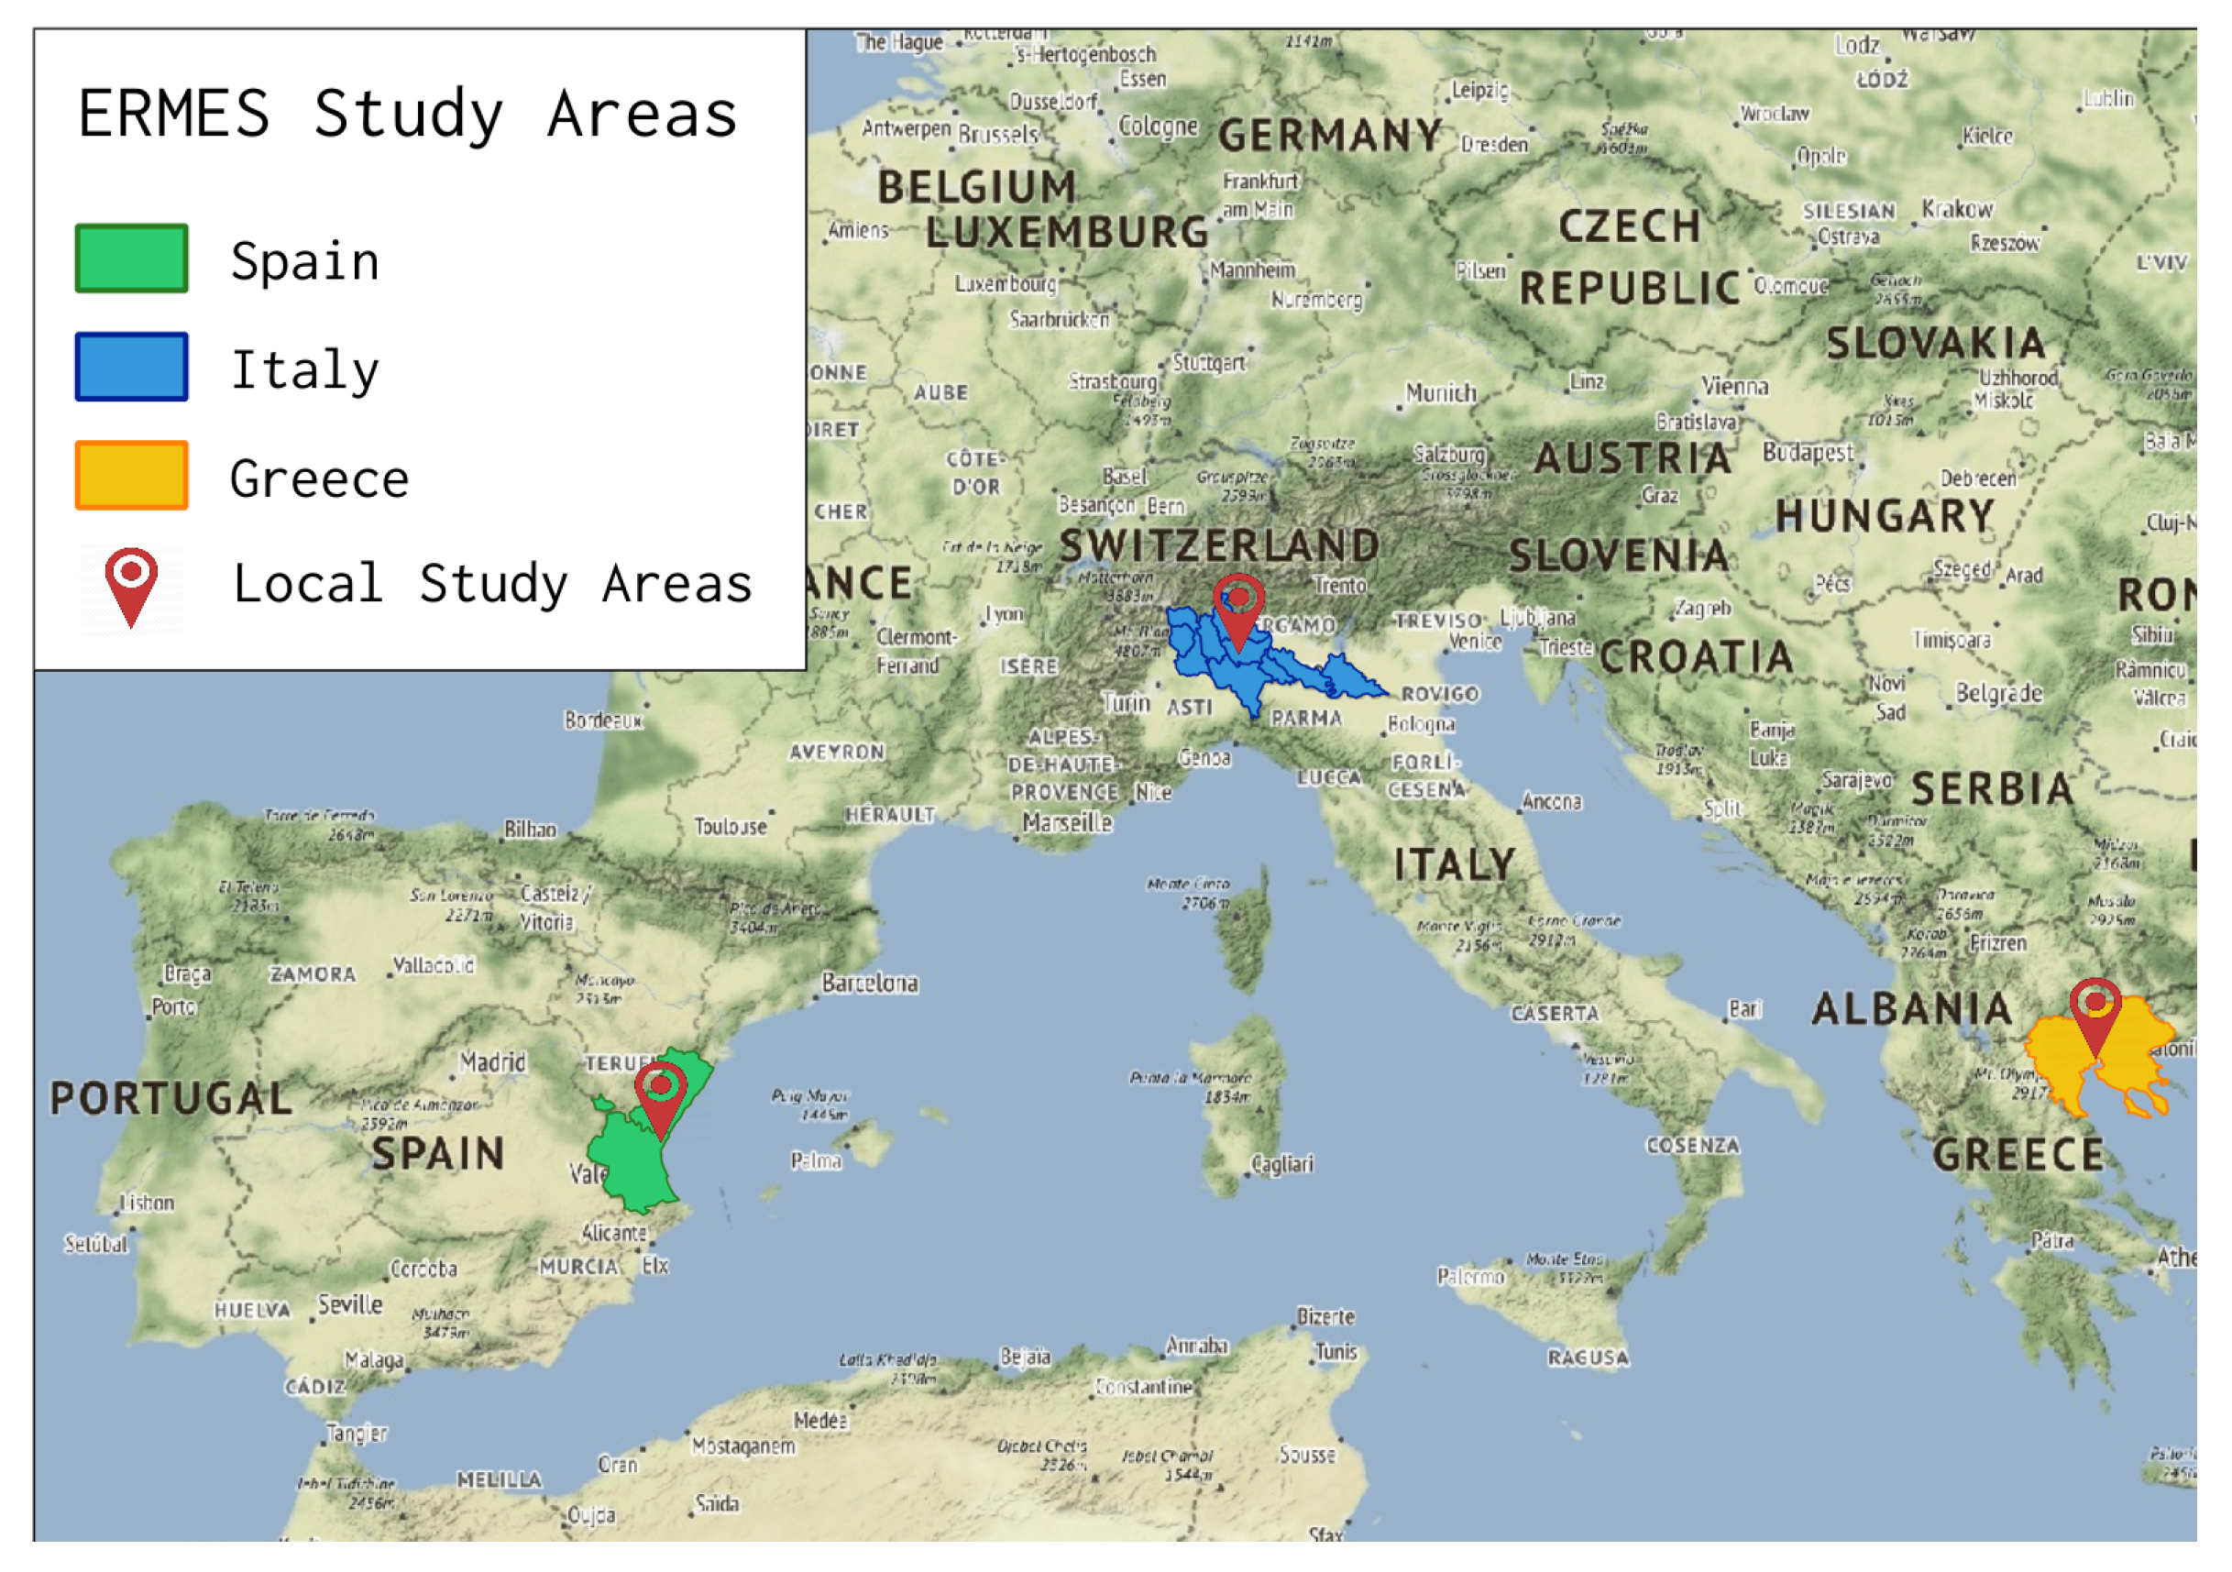Viewport: 2232px width, 1572px height.
Task: Click the Tunis city label
Action: (1336, 1352)
